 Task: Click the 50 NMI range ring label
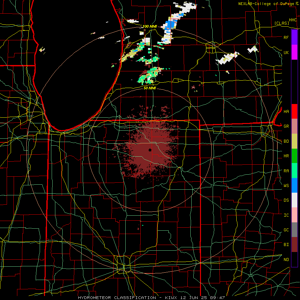[150, 88]
